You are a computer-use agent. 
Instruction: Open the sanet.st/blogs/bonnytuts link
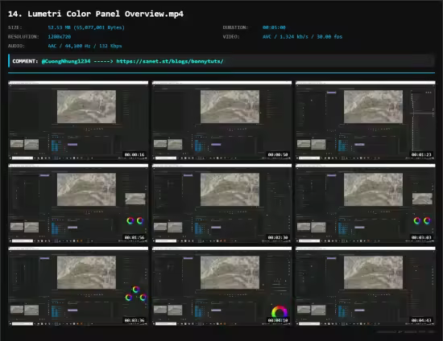[170, 61]
